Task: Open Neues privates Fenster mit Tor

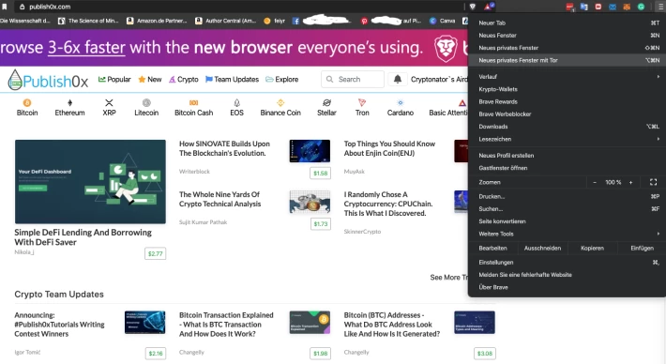Action: [x=567, y=60]
